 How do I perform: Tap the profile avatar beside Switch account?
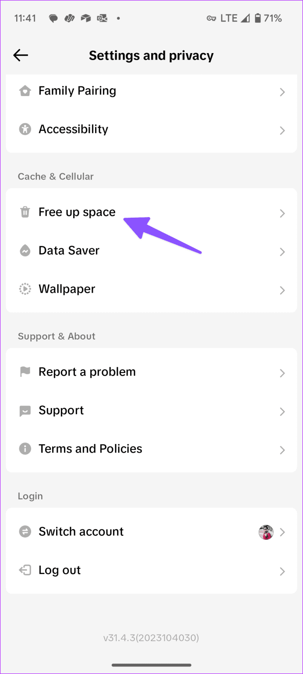266,531
